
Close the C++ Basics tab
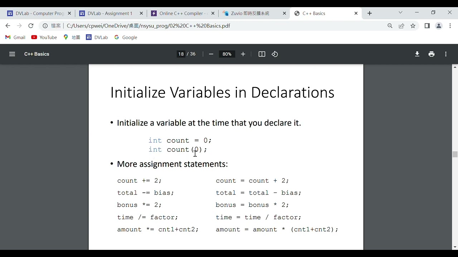[x=356, y=13]
